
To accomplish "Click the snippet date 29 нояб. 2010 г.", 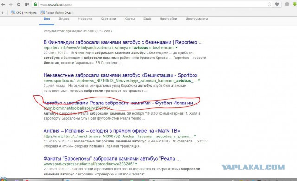I will point(56,169).
